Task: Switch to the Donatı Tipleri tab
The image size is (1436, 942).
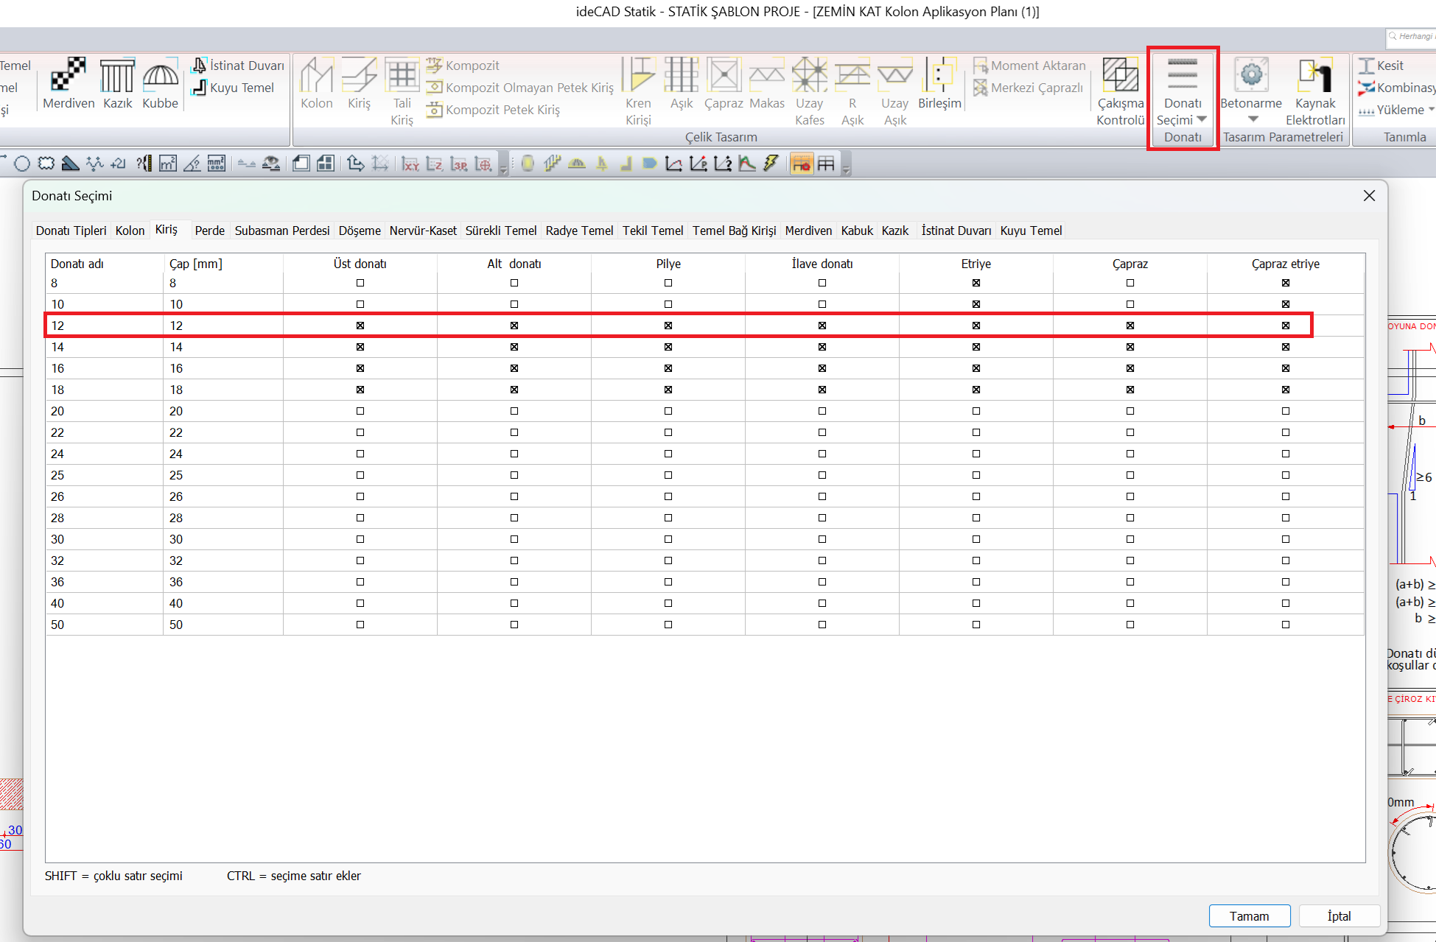Action: tap(71, 231)
